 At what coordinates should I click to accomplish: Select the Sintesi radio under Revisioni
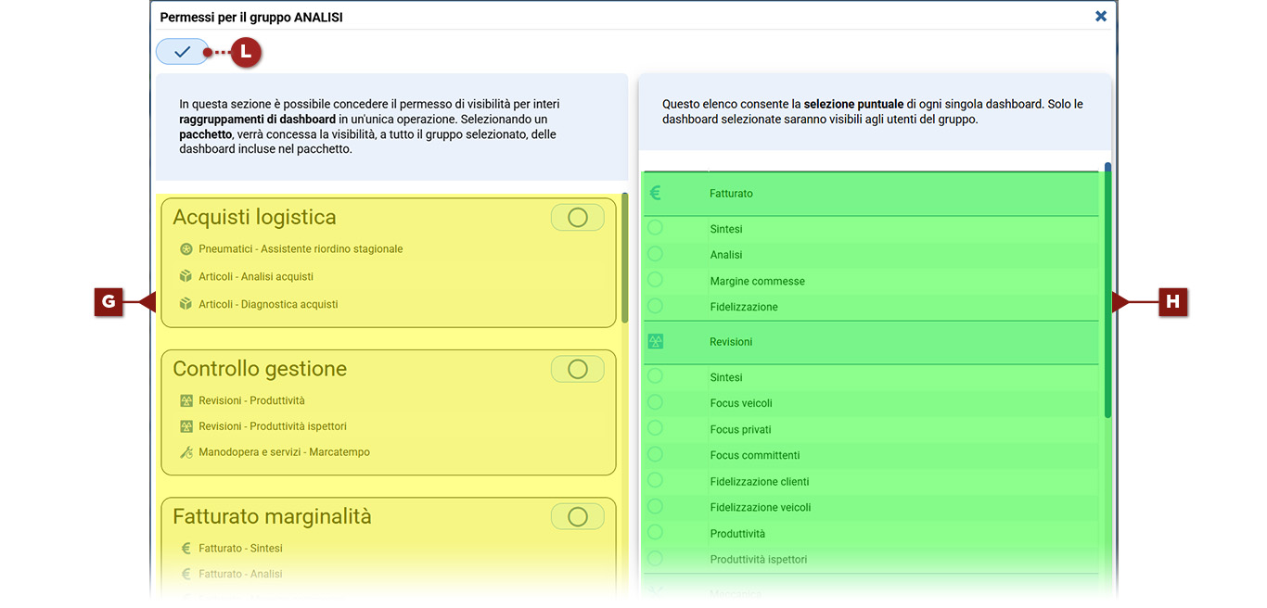[655, 376]
